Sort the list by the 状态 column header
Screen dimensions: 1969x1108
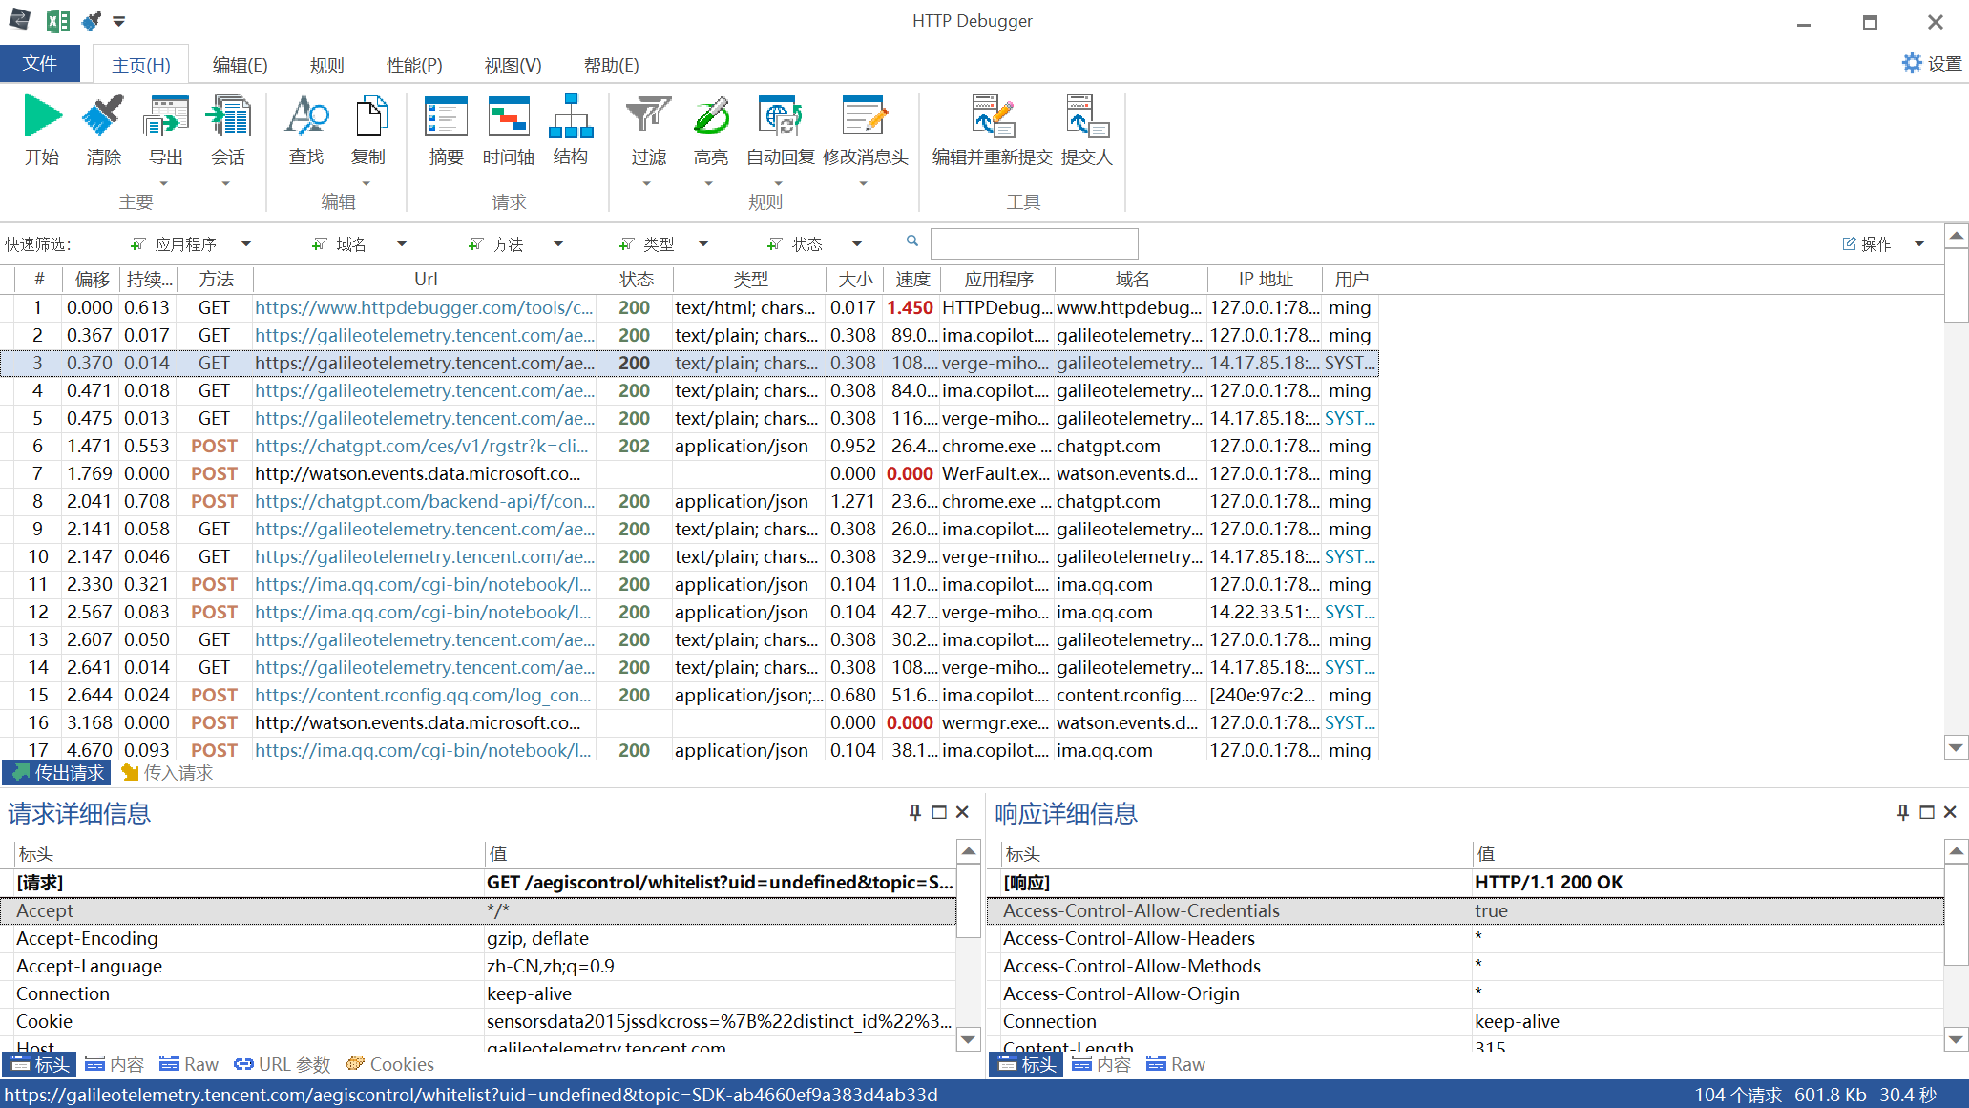click(x=636, y=279)
